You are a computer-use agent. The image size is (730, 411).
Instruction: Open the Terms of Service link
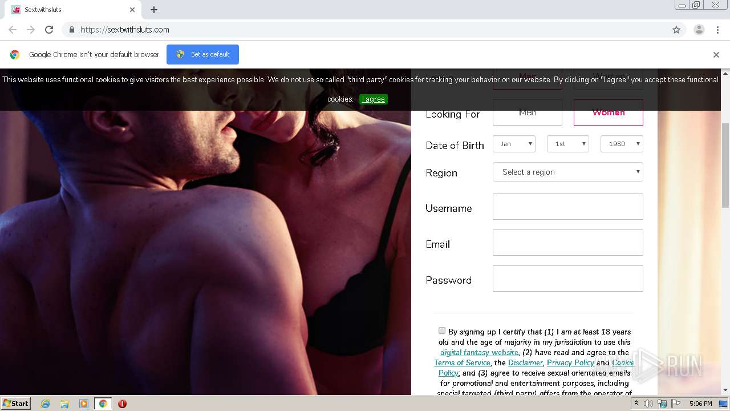(462, 362)
